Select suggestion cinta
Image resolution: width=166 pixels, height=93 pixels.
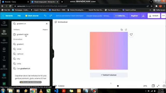click(31, 64)
